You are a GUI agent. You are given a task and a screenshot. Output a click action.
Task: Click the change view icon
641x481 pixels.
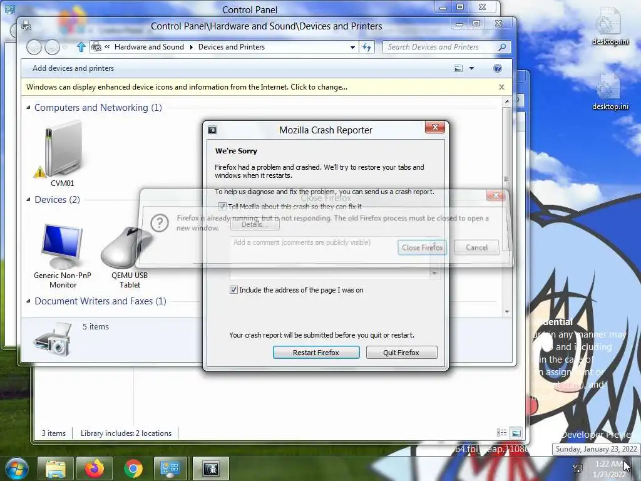pos(458,68)
